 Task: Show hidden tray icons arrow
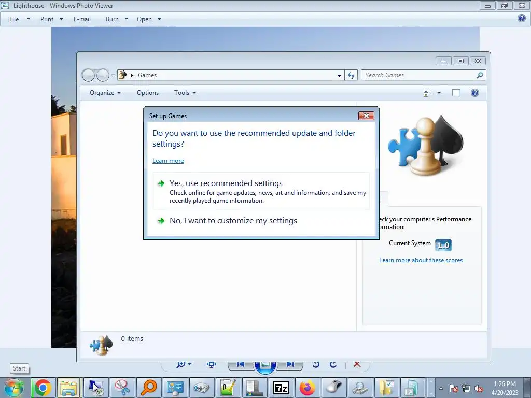pyautogui.click(x=441, y=389)
